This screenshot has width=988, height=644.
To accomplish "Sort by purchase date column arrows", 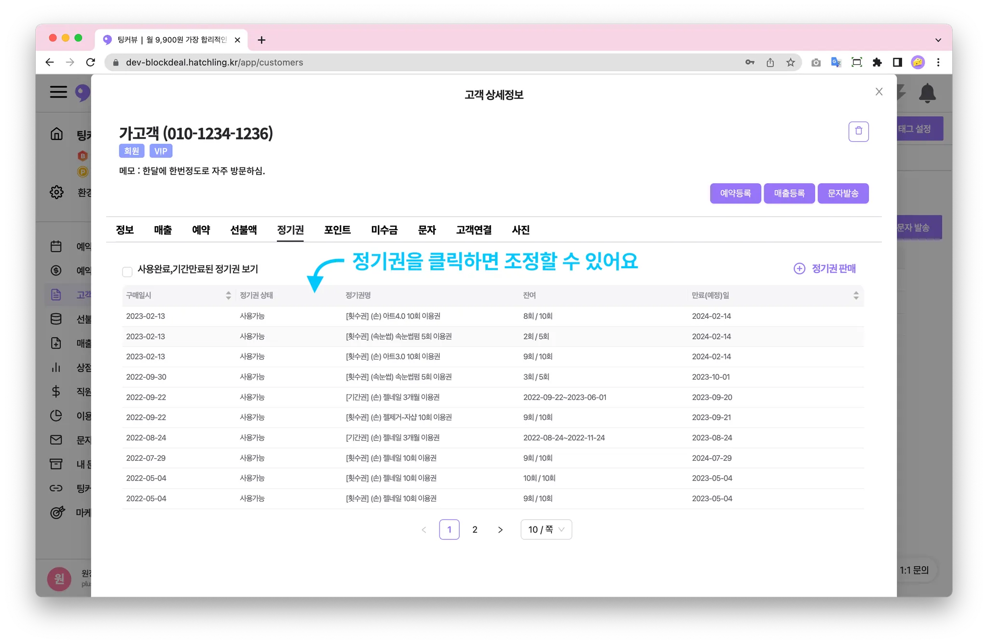I will tap(228, 295).
